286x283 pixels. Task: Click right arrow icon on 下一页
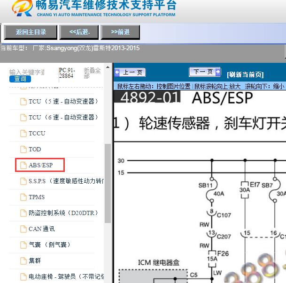(x=218, y=72)
